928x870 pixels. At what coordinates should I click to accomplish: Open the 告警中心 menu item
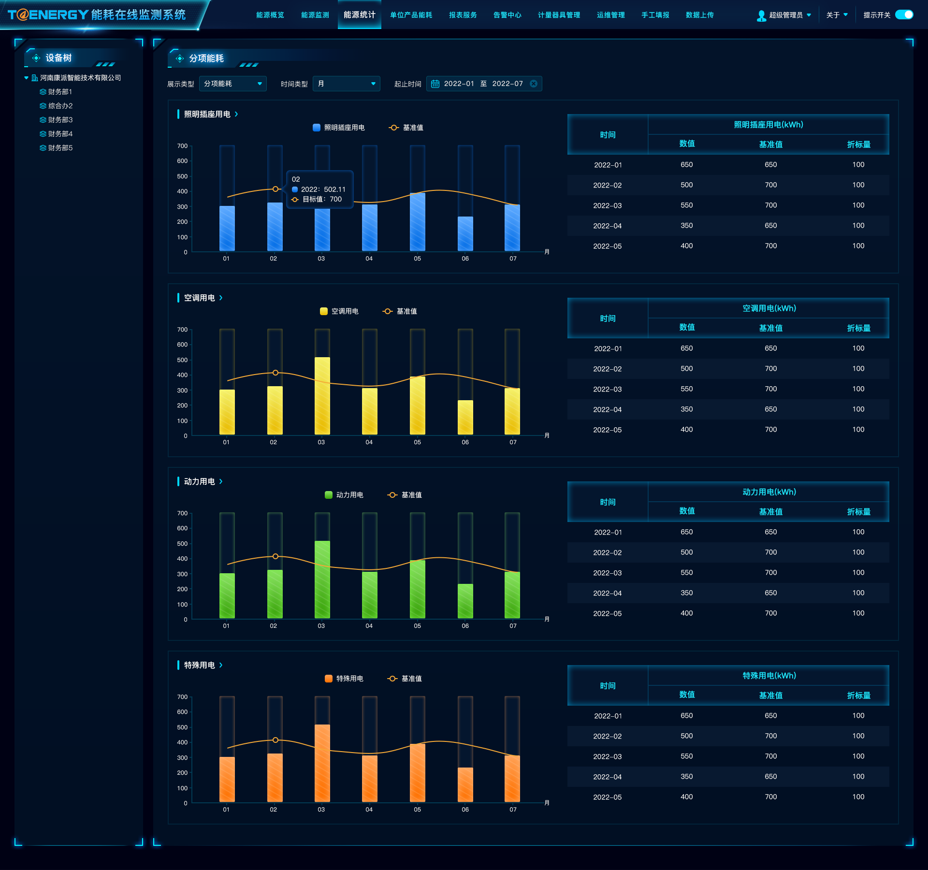click(507, 15)
